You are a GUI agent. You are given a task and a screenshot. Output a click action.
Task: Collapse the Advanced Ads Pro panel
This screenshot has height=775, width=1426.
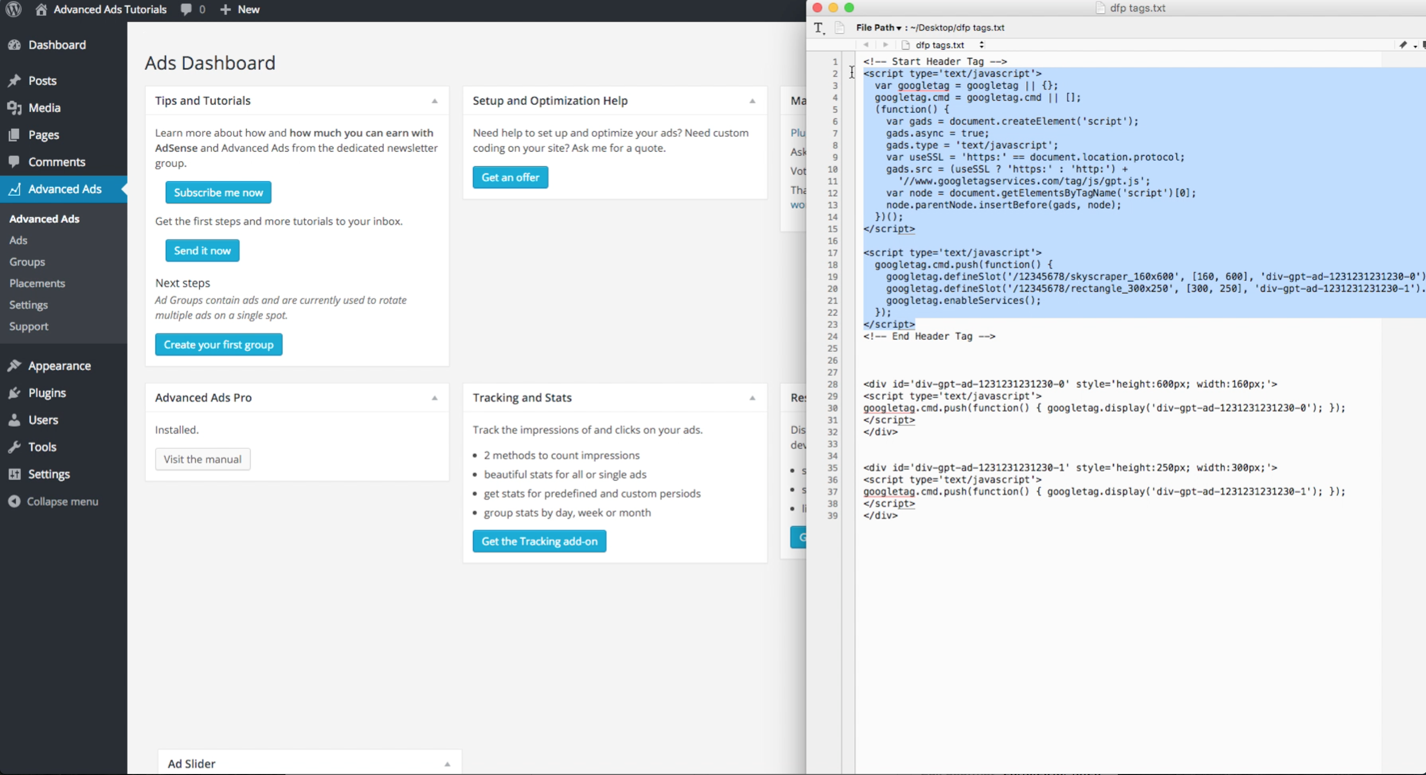click(x=434, y=397)
